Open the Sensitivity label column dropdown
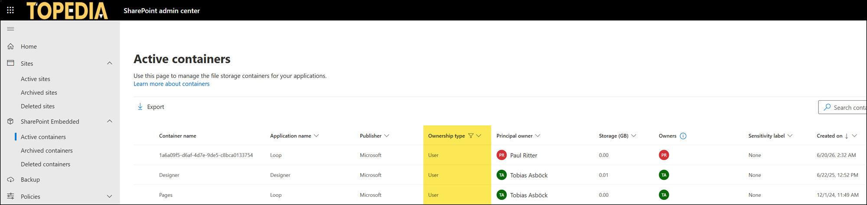 (x=790, y=136)
